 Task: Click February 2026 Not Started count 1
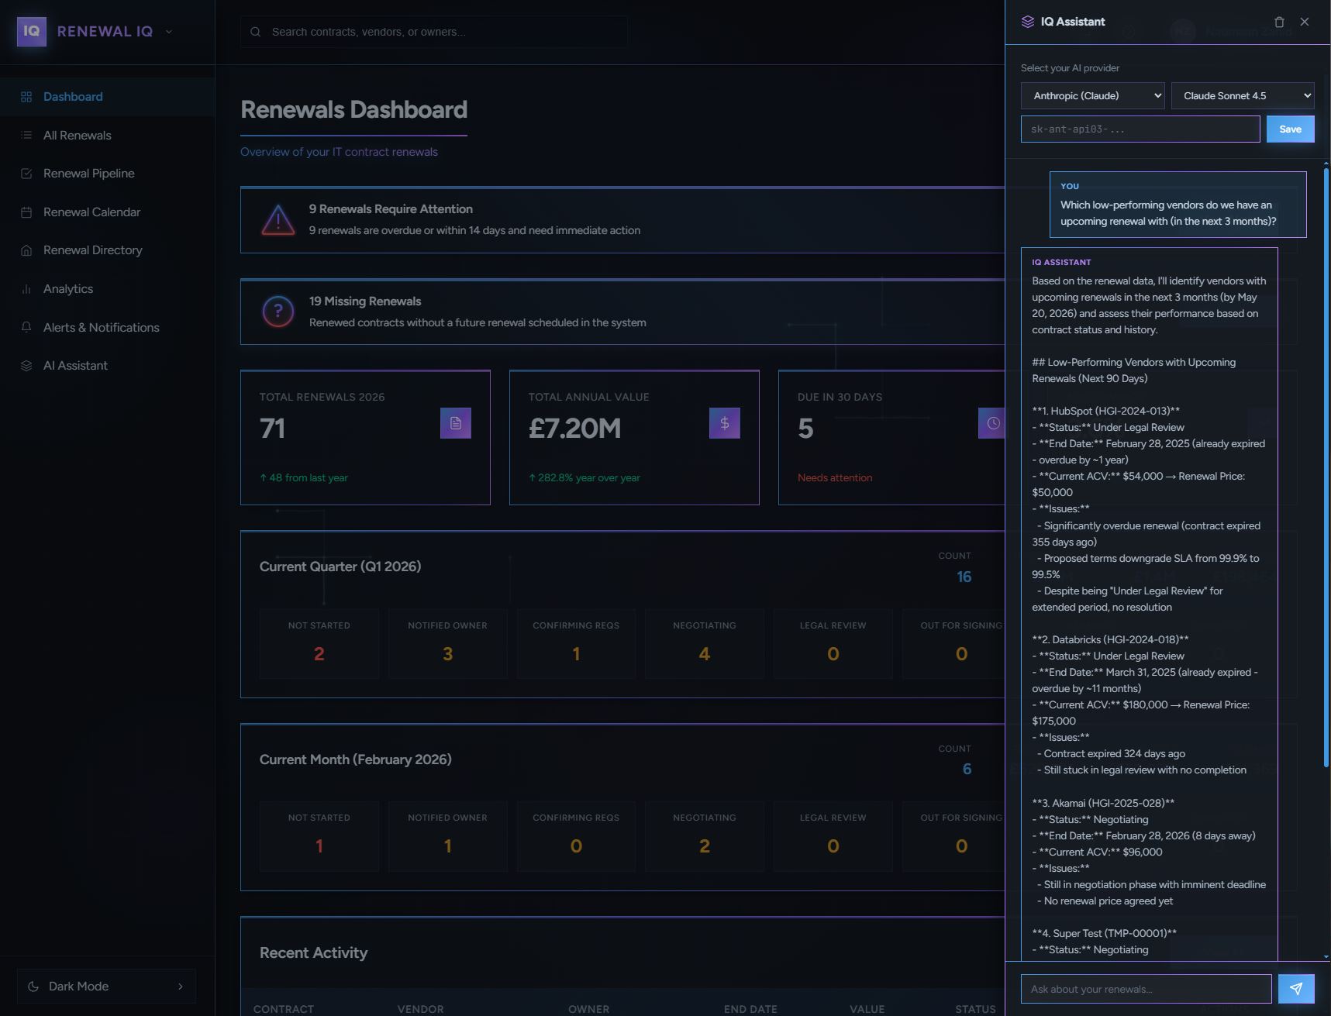(319, 846)
